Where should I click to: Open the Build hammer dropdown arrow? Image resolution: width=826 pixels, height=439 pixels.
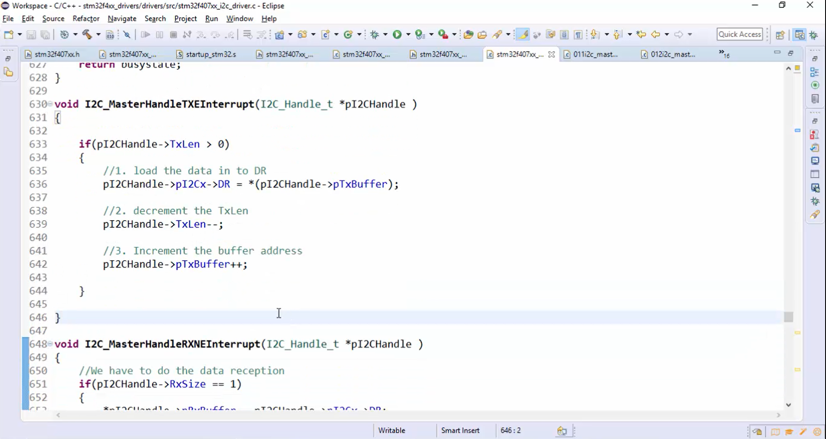click(98, 34)
